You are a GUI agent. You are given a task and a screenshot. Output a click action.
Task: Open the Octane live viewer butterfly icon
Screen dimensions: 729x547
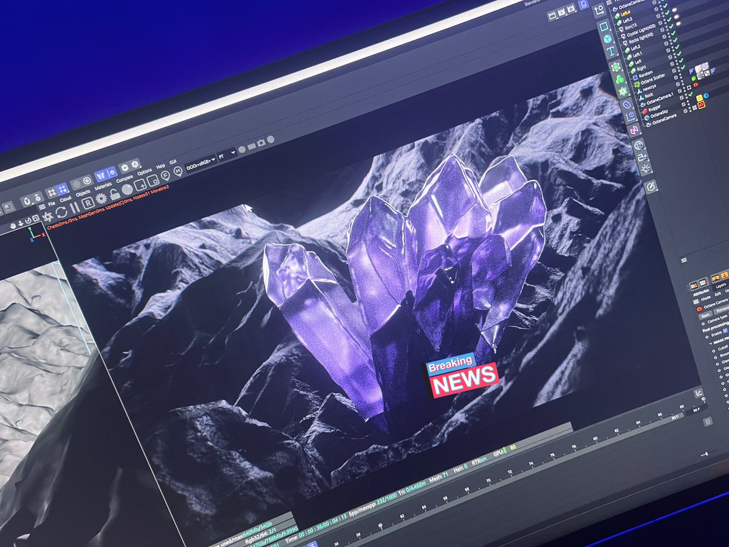[100, 174]
